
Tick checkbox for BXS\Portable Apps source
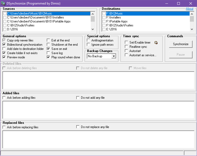click(5, 21)
